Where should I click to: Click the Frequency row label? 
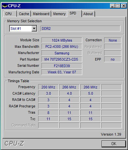pos(27,87)
